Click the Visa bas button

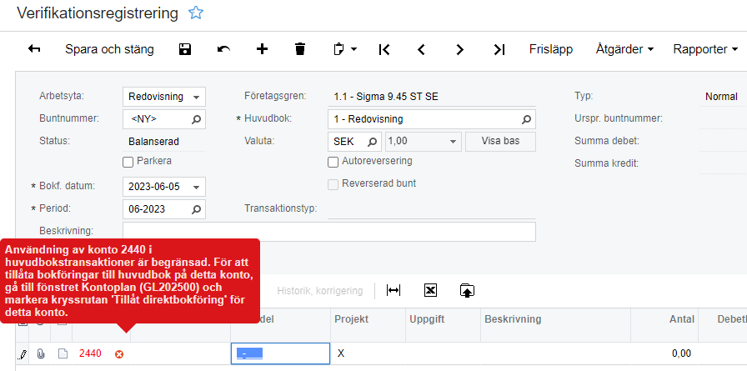[x=500, y=141]
